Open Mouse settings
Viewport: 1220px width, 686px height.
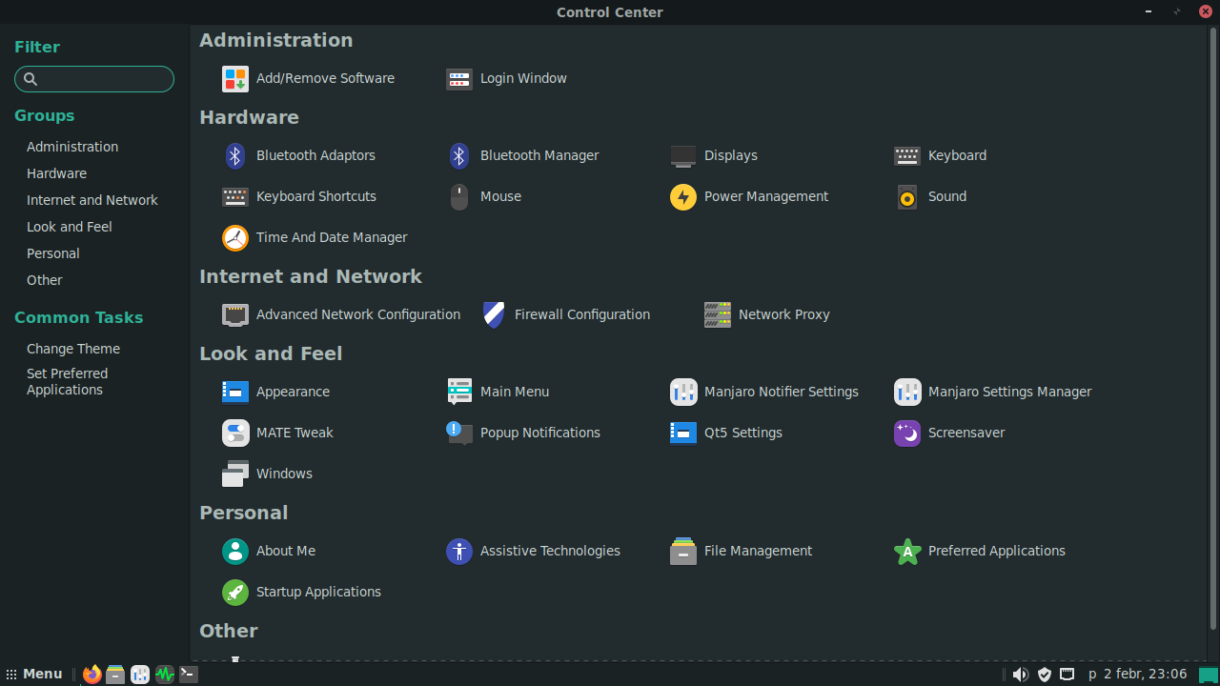(483, 196)
